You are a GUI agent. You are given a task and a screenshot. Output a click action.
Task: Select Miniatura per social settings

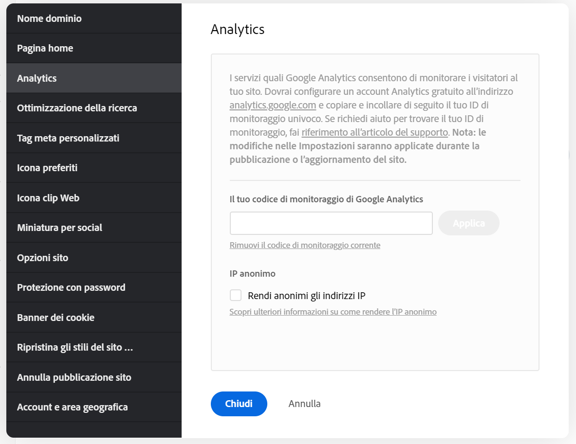pyautogui.click(x=58, y=227)
